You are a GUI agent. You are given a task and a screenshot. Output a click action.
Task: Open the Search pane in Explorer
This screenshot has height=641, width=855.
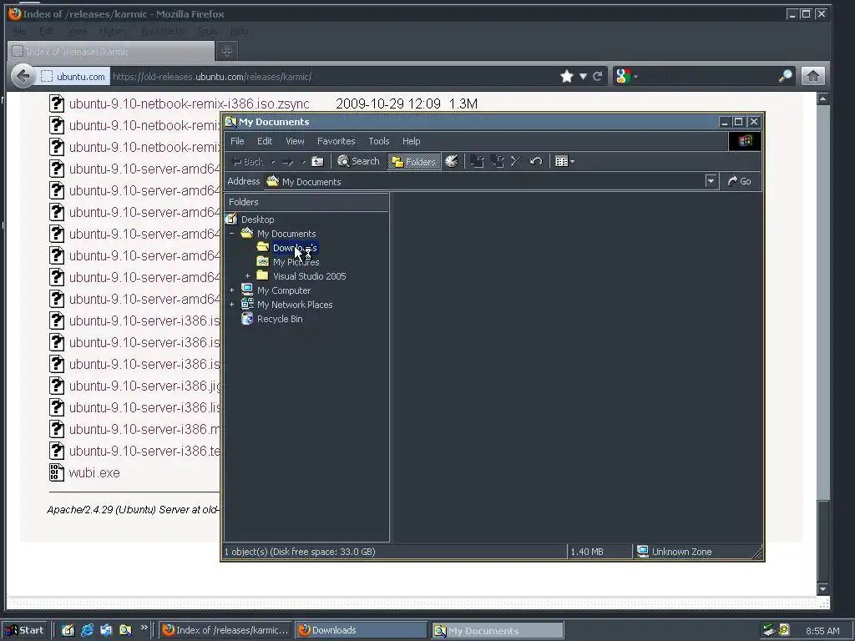(358, 161)
